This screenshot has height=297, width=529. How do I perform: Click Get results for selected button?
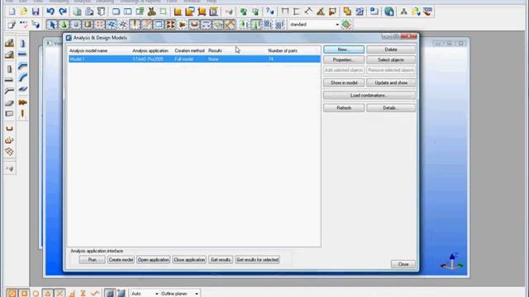point(257,260)
